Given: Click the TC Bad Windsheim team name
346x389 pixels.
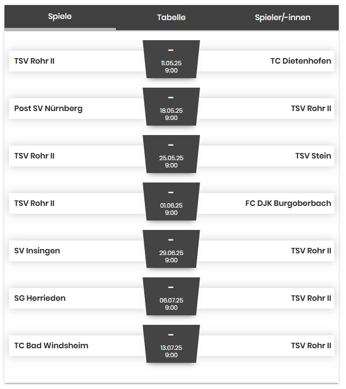Looking at the screenshot, I should (x=51, y=345).
